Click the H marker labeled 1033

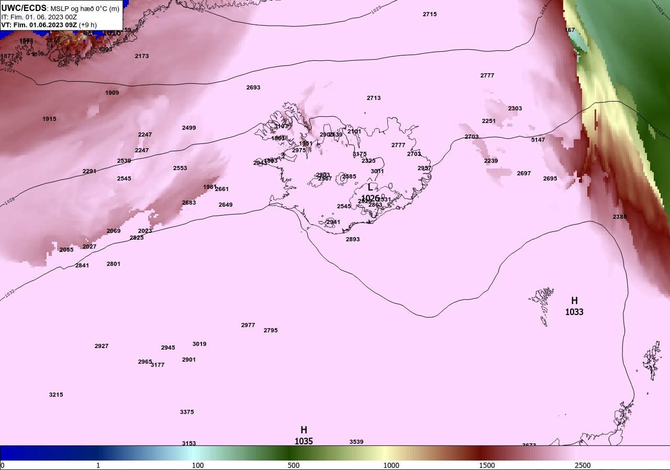tap(574, 306)
